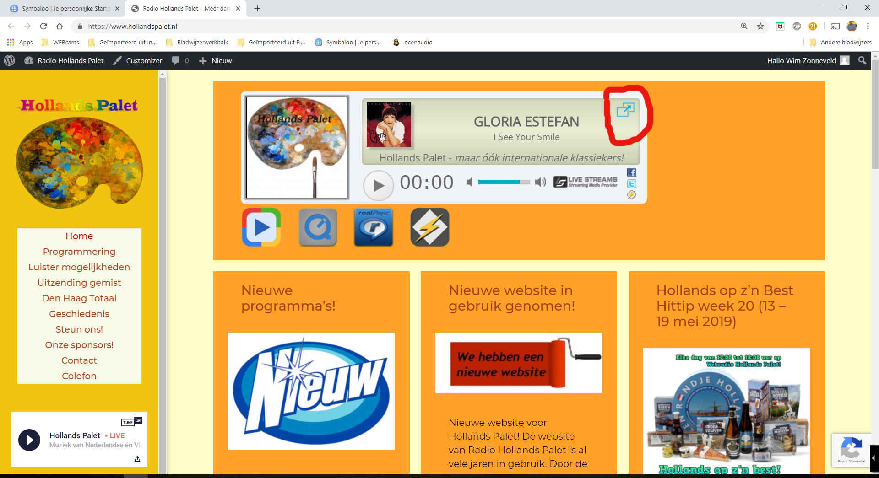Open the Contact page

pyautogui.click(x=79, y=360)
